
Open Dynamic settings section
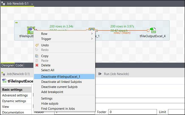16,101
